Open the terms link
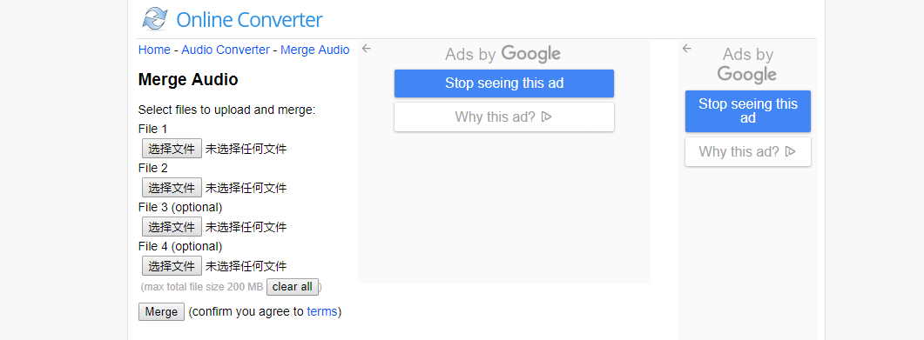 click(322, 312)
